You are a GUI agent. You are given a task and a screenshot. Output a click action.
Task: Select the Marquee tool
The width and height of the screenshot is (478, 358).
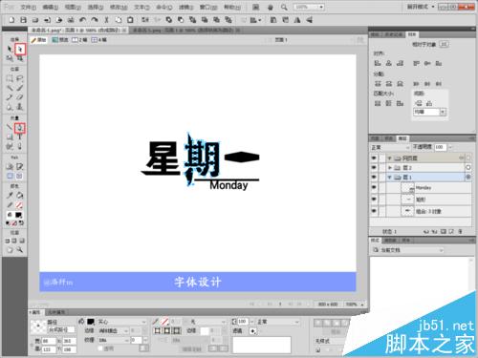[10, 78]
